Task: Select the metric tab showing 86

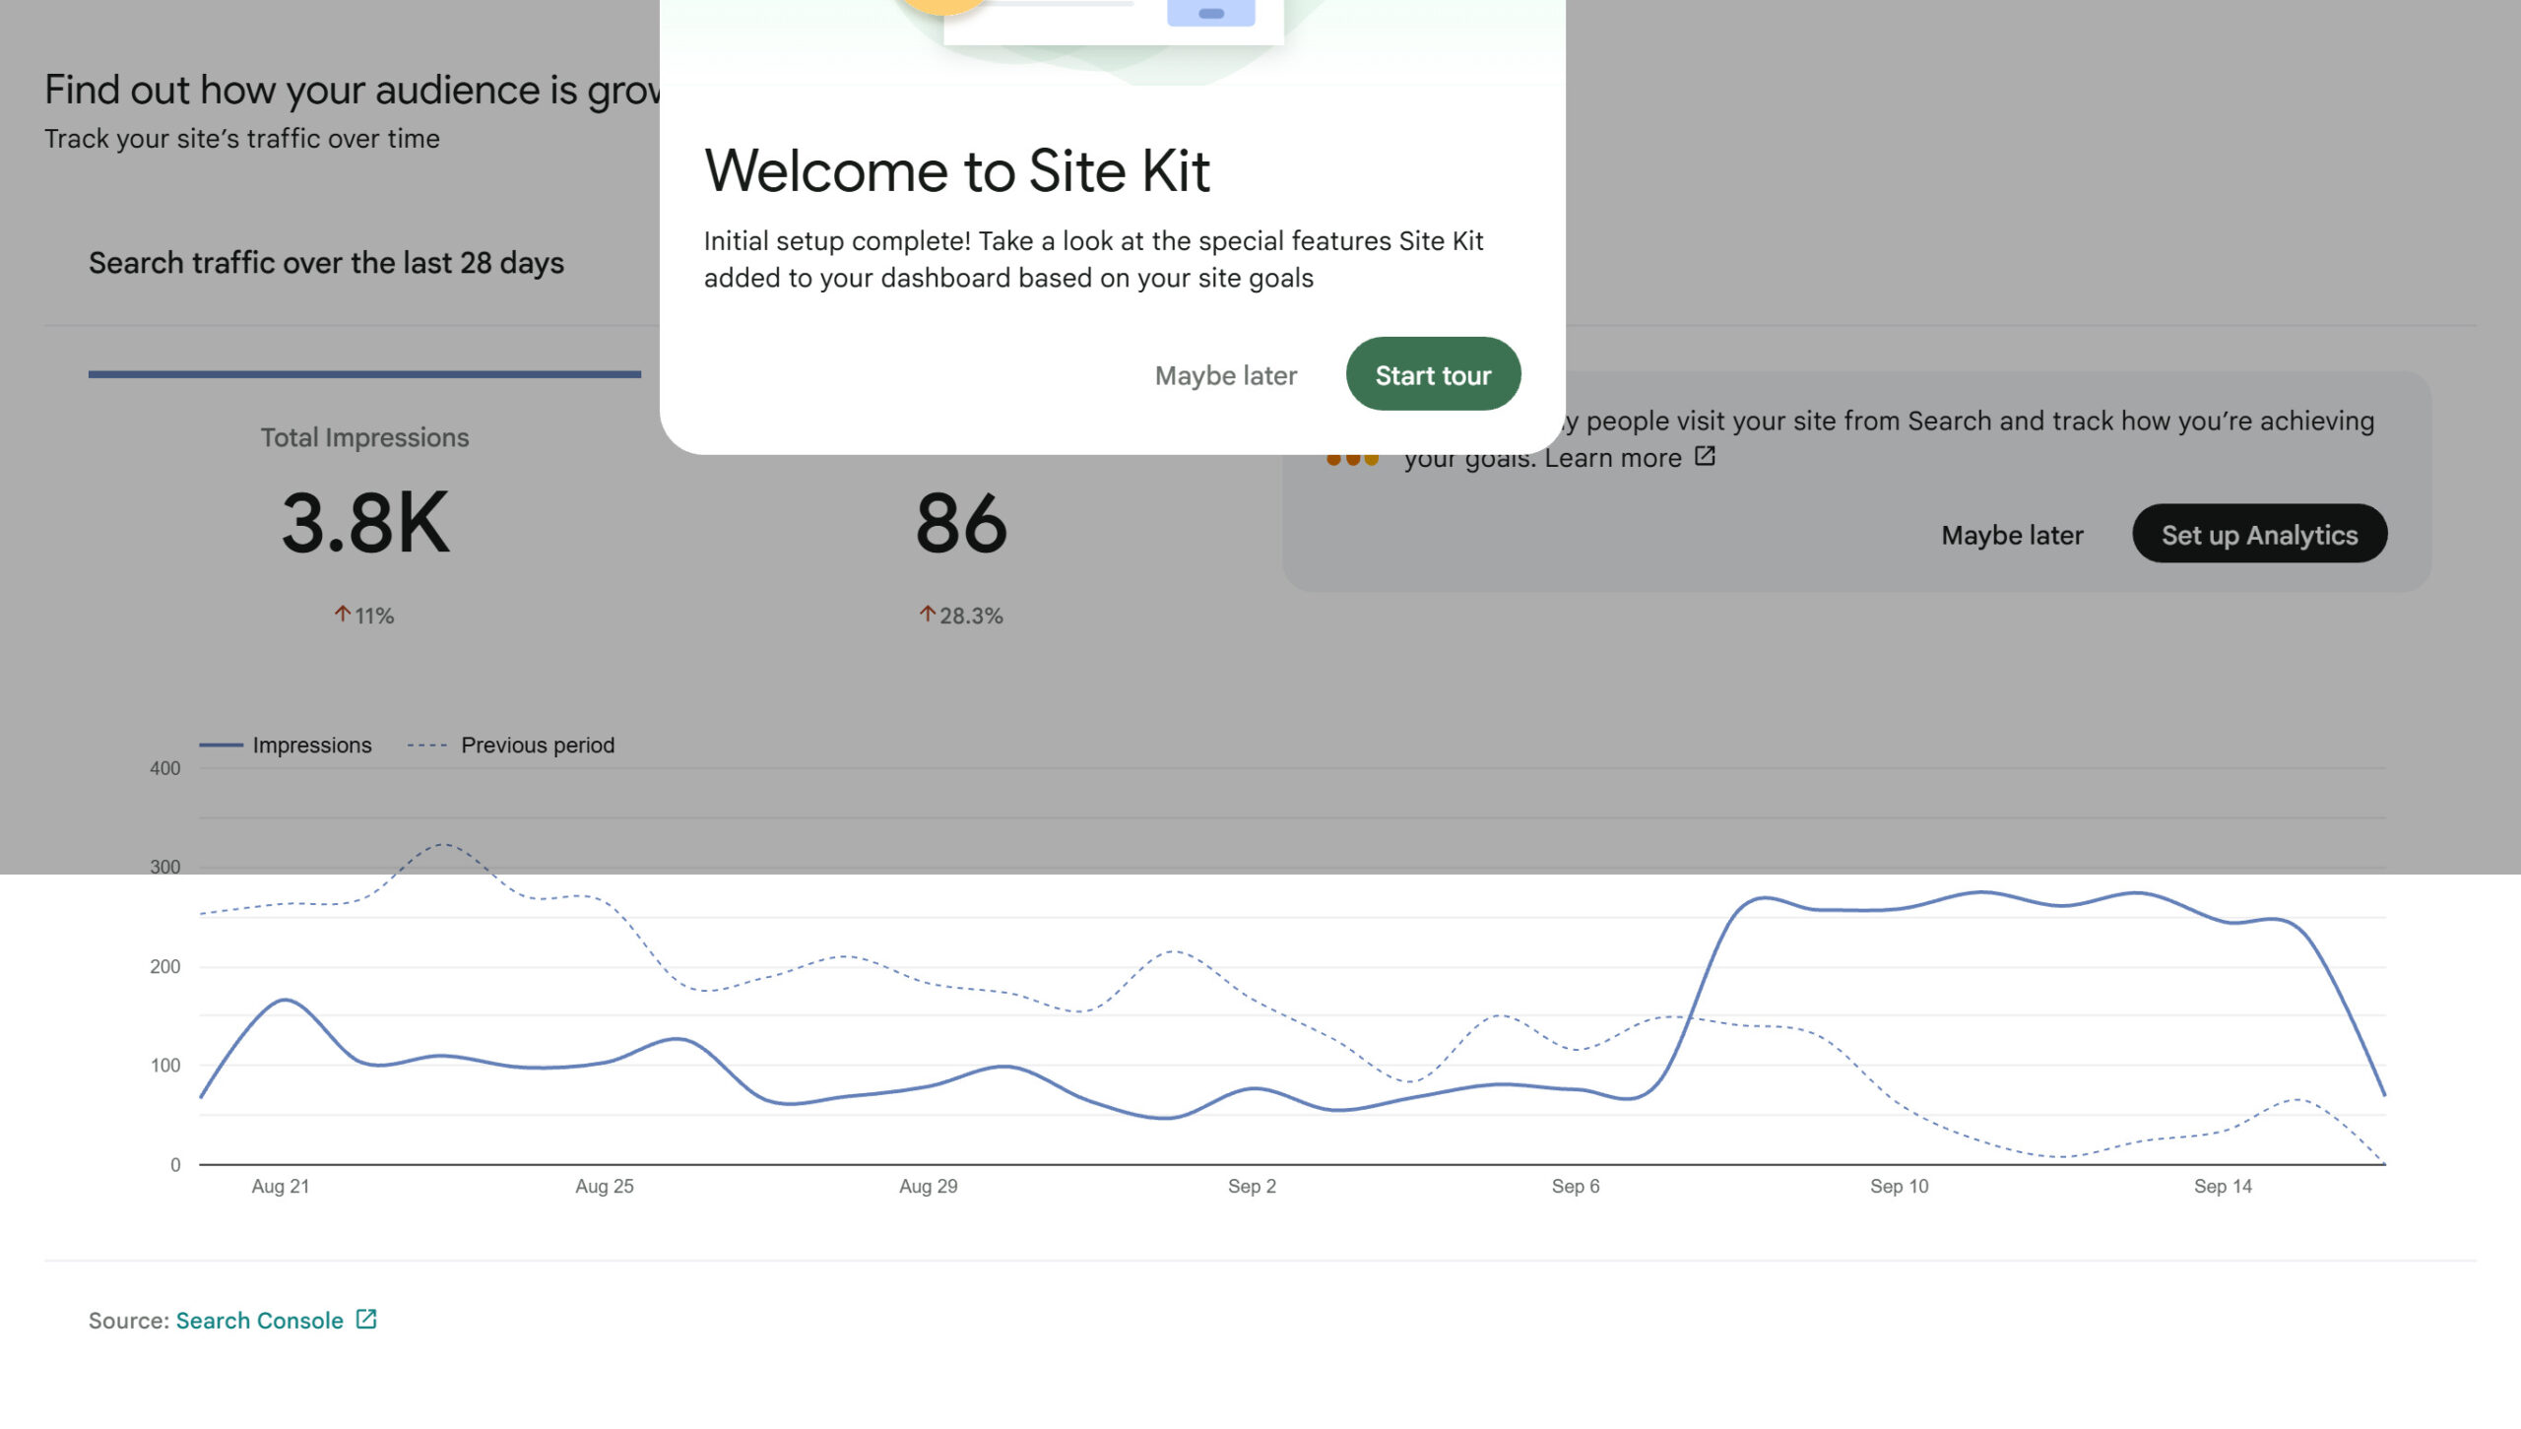Action: 961,522
